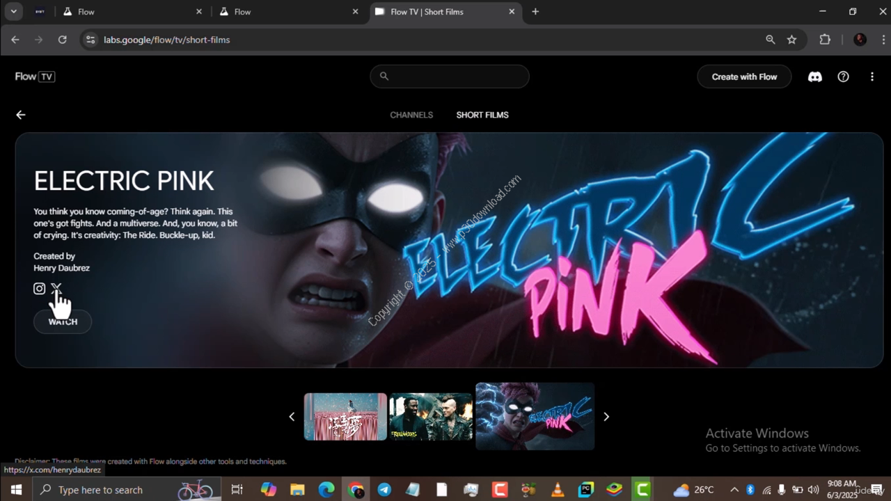Open the browser Extensions puzzle icon
891x501 pixels.
point(825,40)
